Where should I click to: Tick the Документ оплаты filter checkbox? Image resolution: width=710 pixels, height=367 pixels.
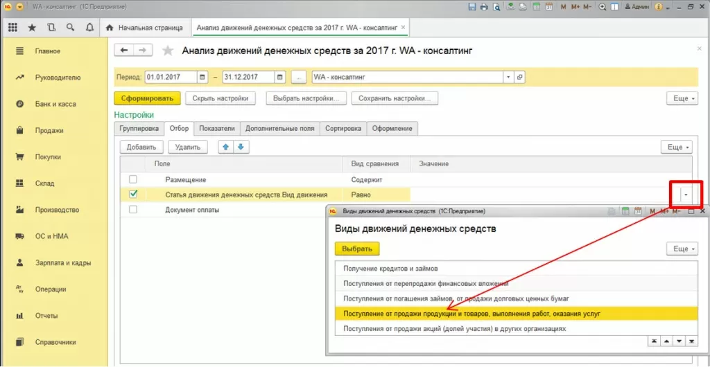click(133, 209)
